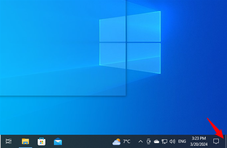Screen dimensions: 227x148
Task: Open the weather widget showing 7°C
Action: coord(122,141)
